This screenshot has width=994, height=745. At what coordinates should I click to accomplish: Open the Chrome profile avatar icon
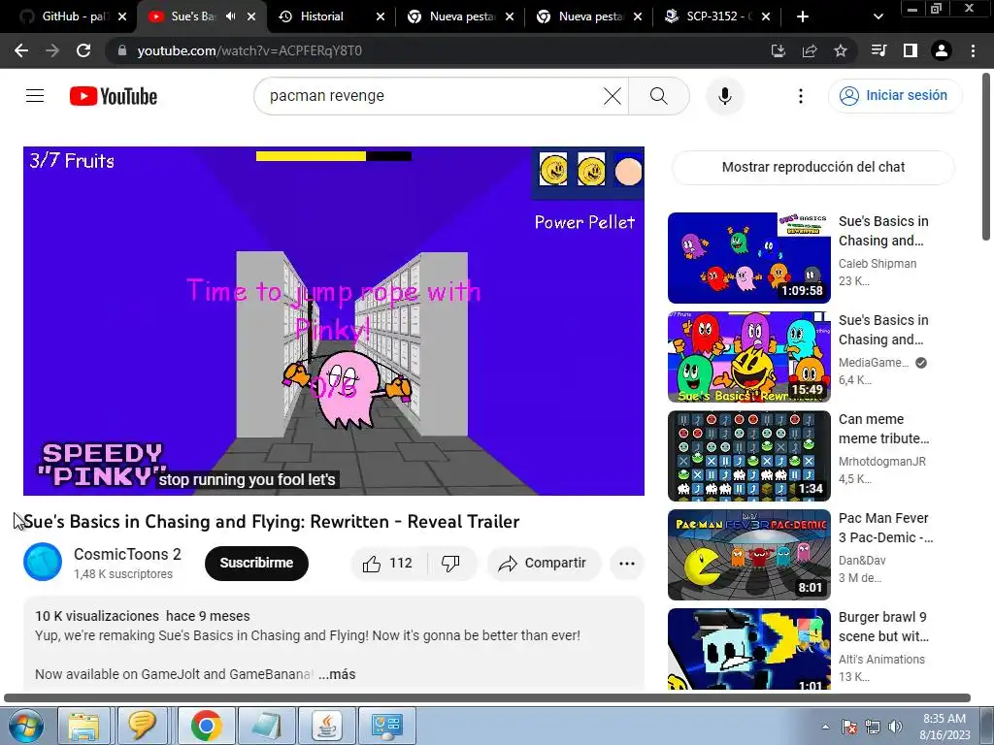pos(942,50)
